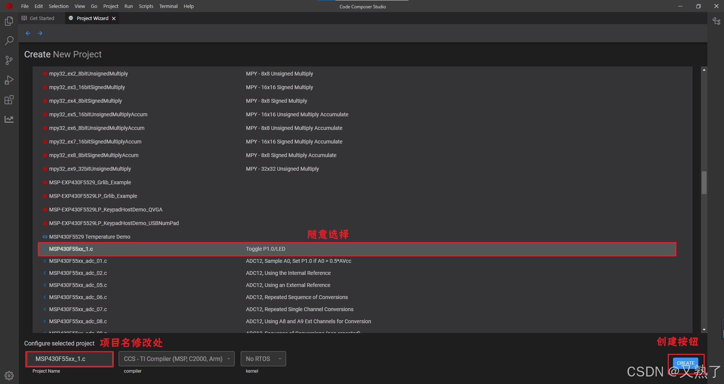Select mpy32_ex8_8bitSignedMultiplyAccum example

94,155
